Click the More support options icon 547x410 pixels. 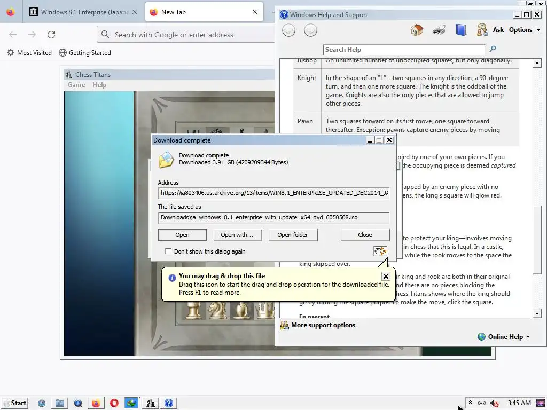tap(285, 325)
